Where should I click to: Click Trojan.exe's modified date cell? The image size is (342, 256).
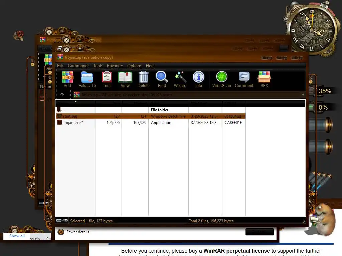coord(205,123)
